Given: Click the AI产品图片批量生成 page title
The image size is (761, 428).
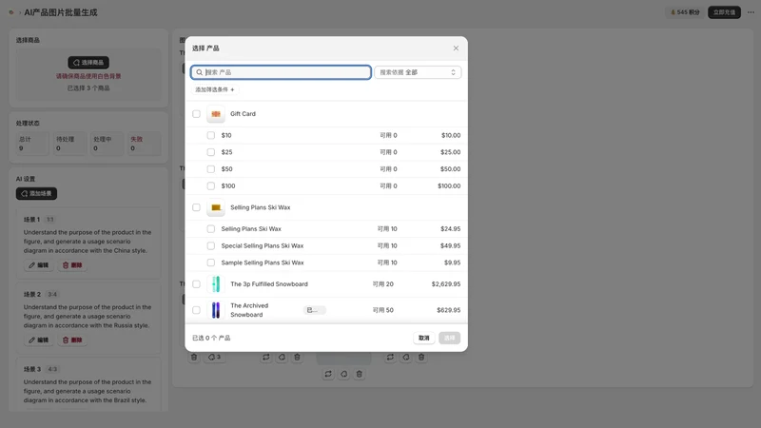Looking at the screenshot, I should click(61, 12).
